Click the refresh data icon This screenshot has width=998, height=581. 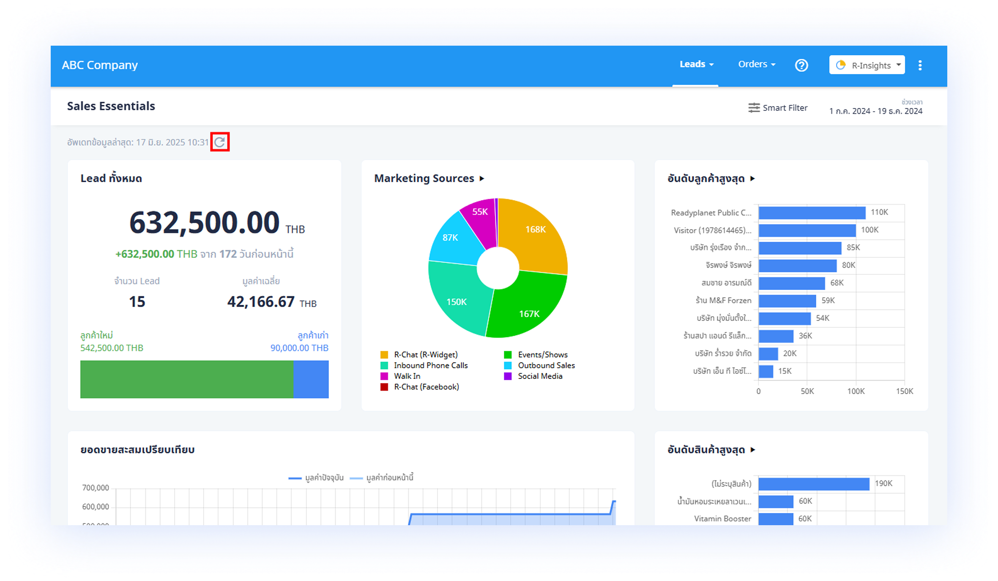(220, 142)
